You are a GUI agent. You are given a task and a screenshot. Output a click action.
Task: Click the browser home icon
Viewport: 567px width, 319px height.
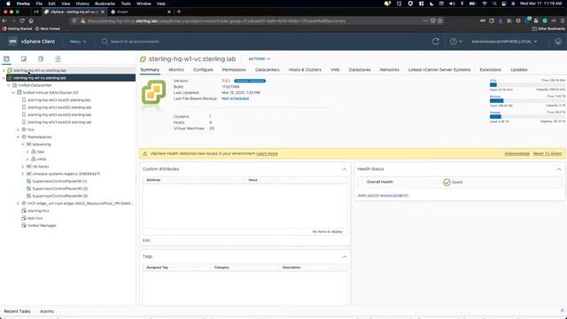tap(31, 21)
